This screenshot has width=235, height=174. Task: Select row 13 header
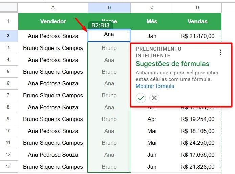9,166
